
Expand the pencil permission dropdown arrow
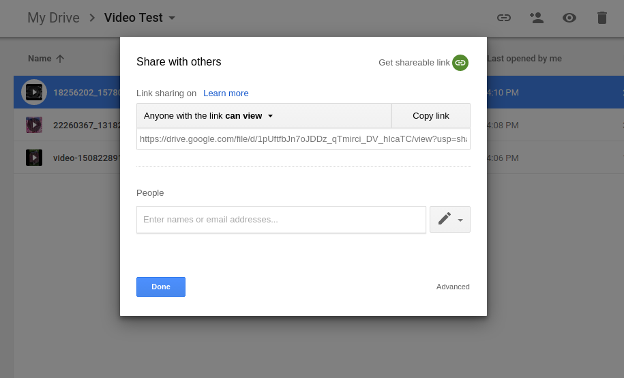point(460,220)
